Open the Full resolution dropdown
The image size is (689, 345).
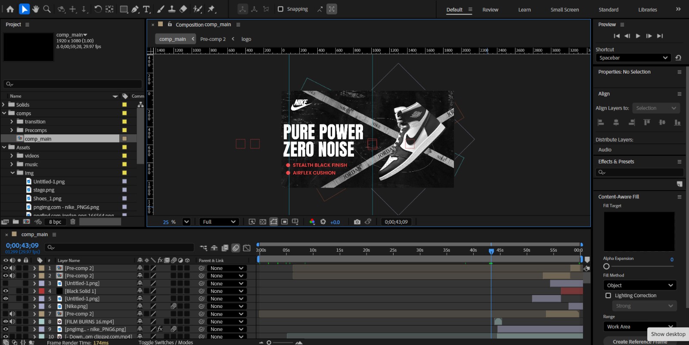click(219, 222)
